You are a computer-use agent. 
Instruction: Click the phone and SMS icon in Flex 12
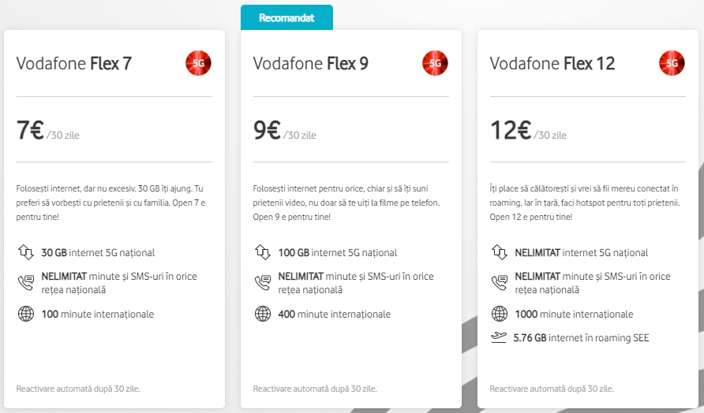(x=500, y=282)
